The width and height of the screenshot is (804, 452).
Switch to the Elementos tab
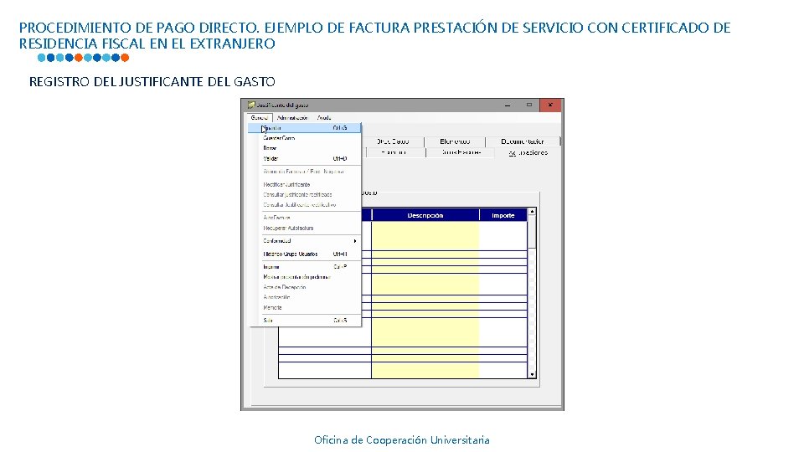pos(455,141)
